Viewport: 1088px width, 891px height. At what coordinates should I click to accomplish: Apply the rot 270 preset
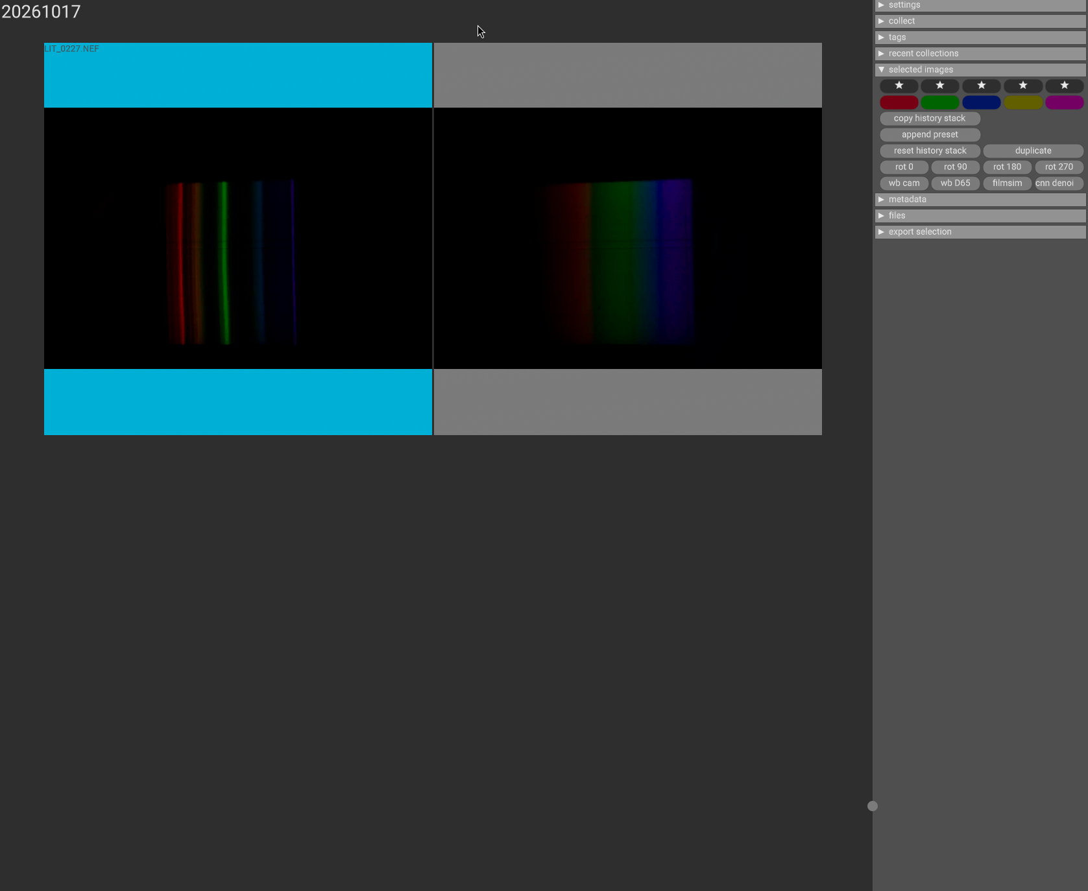(1059, 167)
